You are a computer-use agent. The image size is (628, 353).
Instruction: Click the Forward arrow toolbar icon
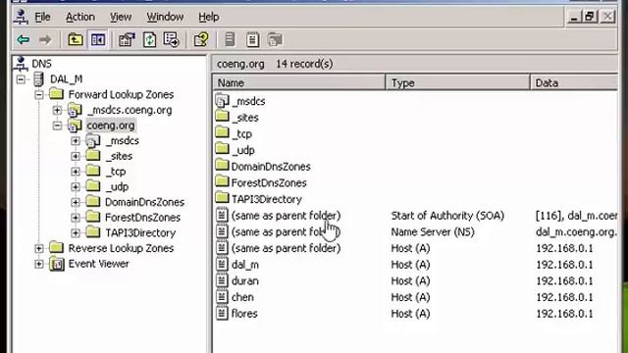point(45,39)
